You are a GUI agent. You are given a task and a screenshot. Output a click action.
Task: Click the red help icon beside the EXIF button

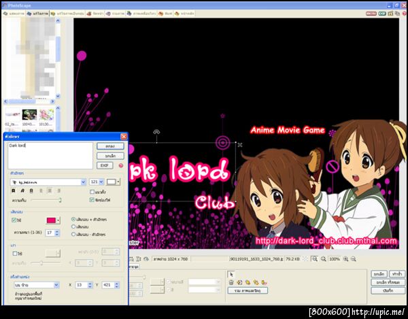click(x=121, y=165)
